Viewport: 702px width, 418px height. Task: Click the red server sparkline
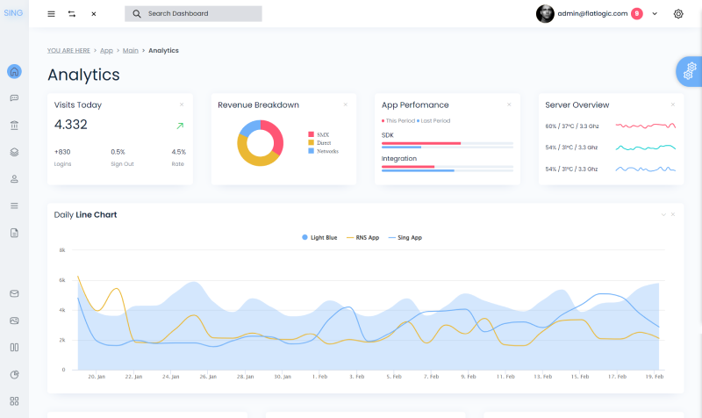click(646, 126)
